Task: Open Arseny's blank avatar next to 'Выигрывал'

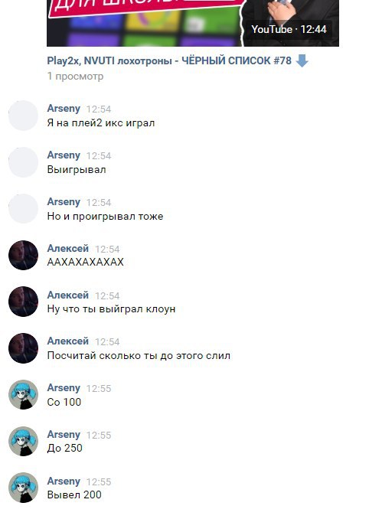Action: pos(23,162)
